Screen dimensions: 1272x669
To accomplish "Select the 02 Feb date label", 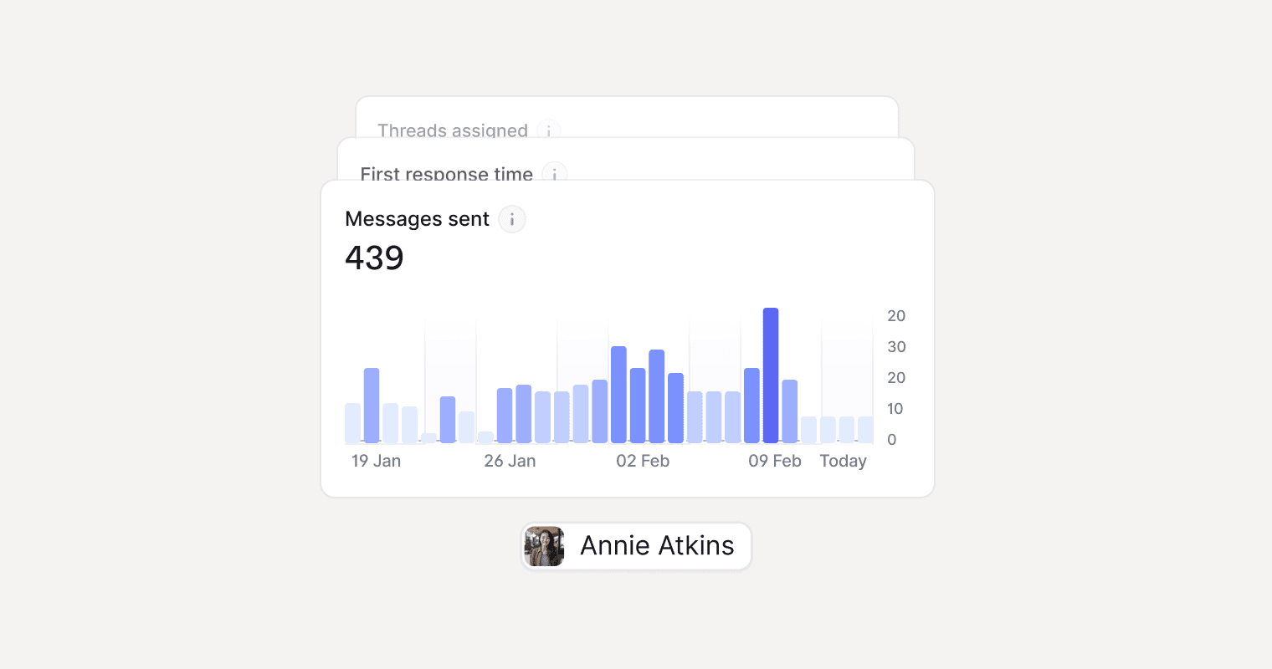I will 643,461.
